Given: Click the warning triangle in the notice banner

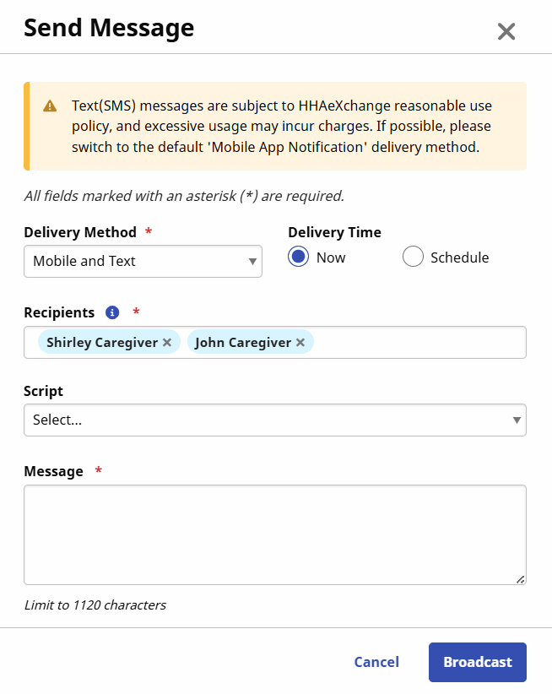Looking at the screenshot, I should point(49,106).
